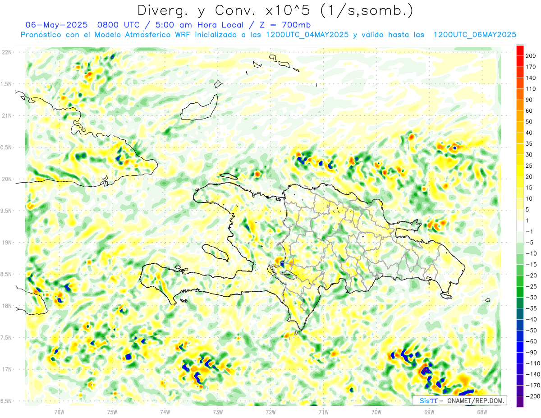Image resolution: width=541 pixels, height=418 pixels.
Task: Click the '22N' latitude label
Action: [x=6, y=52]
